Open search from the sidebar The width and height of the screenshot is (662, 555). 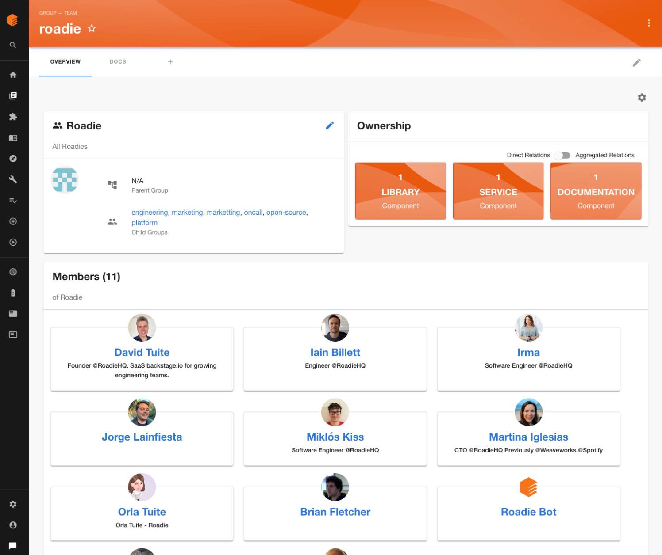[13, 45]
